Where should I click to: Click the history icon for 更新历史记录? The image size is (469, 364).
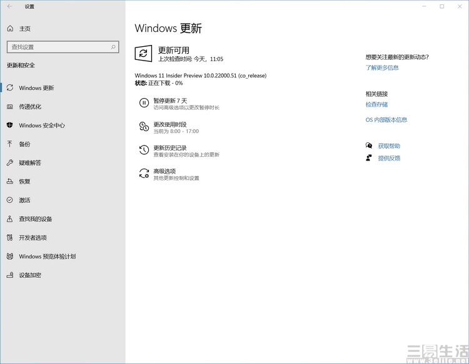click(144, 150)
